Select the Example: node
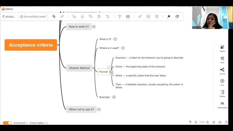 104,97
